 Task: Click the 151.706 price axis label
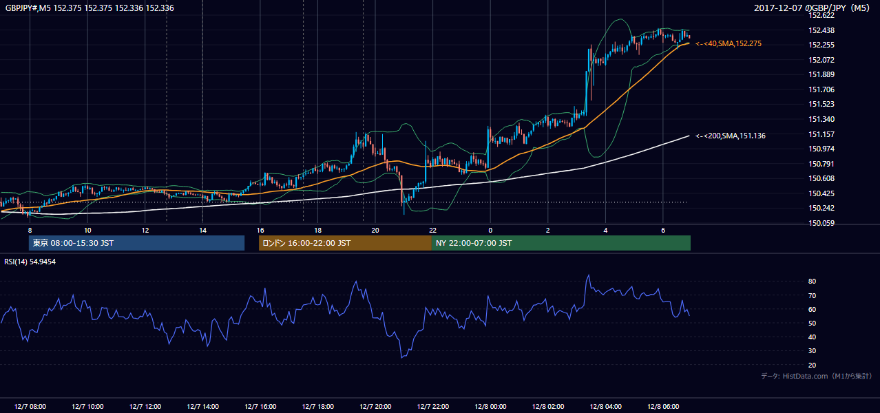821,89
